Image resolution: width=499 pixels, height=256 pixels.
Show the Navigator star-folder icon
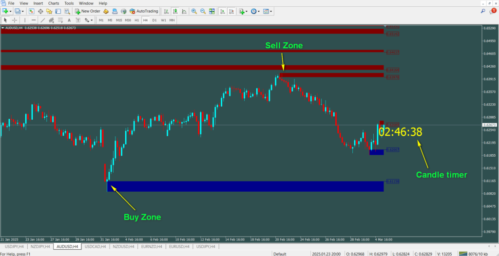tap(49, 12)
